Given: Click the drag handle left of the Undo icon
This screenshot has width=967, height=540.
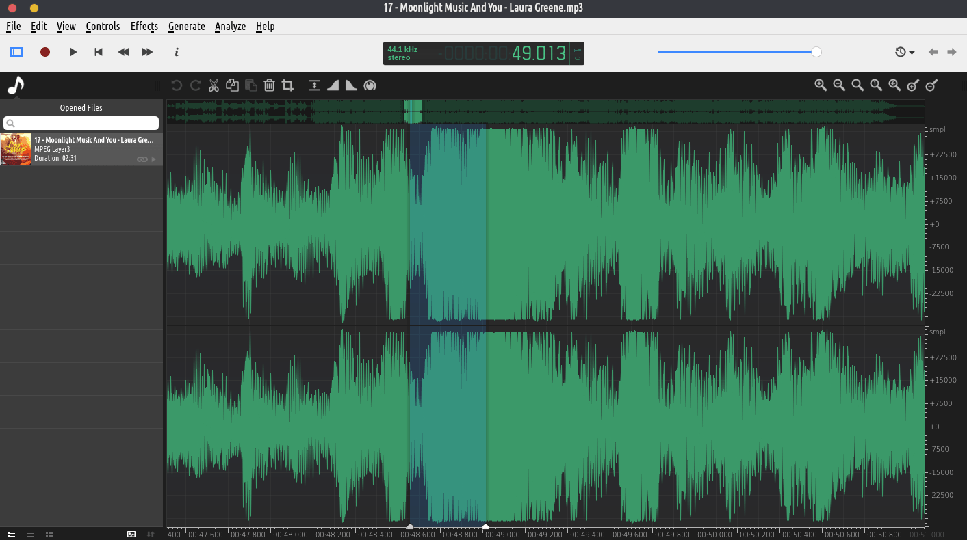Looking at the screenshot, I should (x=157, y=85).
